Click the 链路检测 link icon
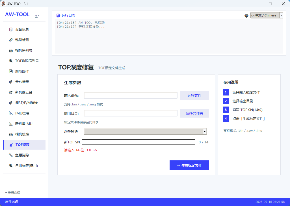 click(x=11, y=40)
